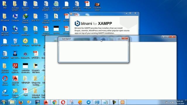Open the BOQ folder
The height and width of the screenshot is (105, 187).
coord(36,30)
